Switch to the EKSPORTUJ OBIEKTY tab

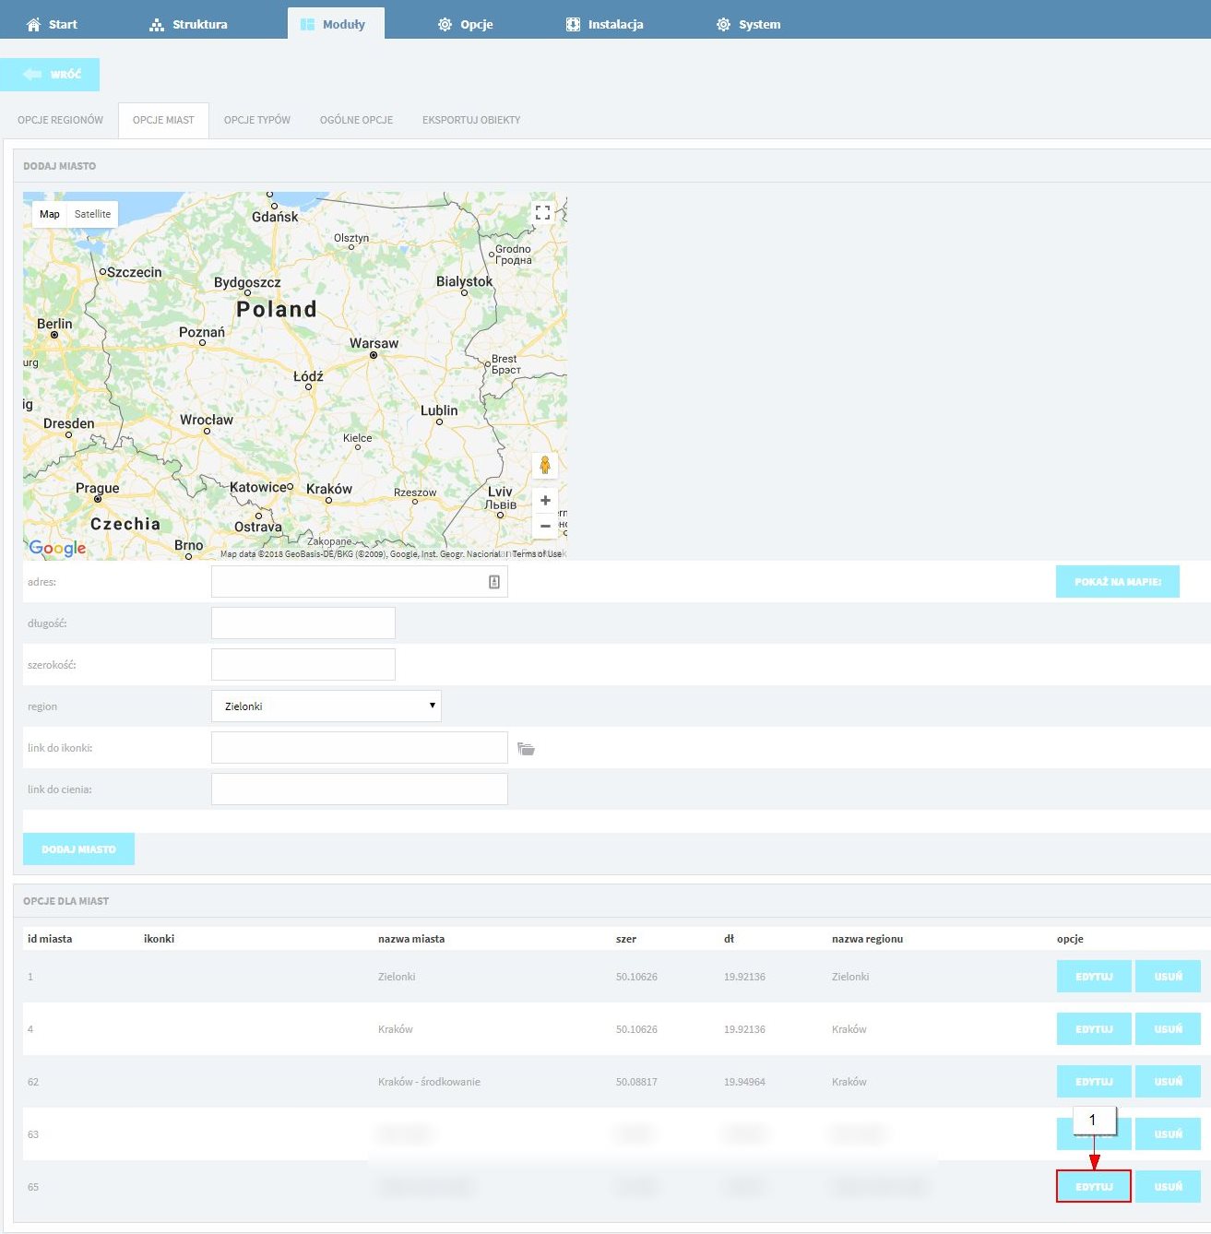[471, 120]
